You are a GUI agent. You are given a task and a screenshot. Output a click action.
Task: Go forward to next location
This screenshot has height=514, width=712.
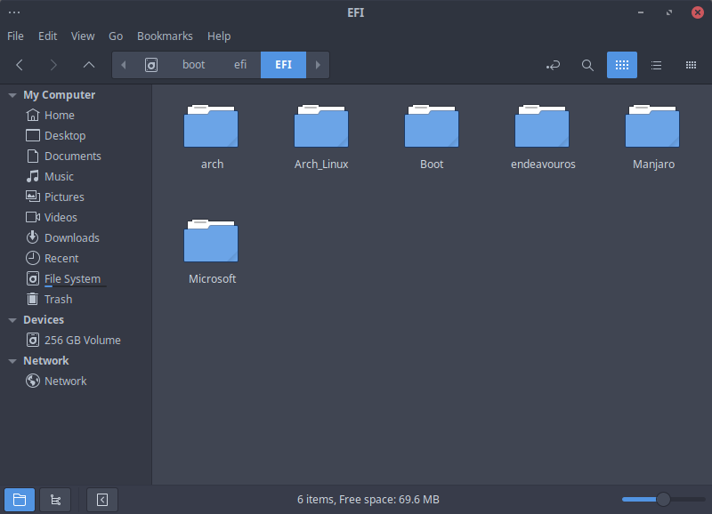pos(53,65)
